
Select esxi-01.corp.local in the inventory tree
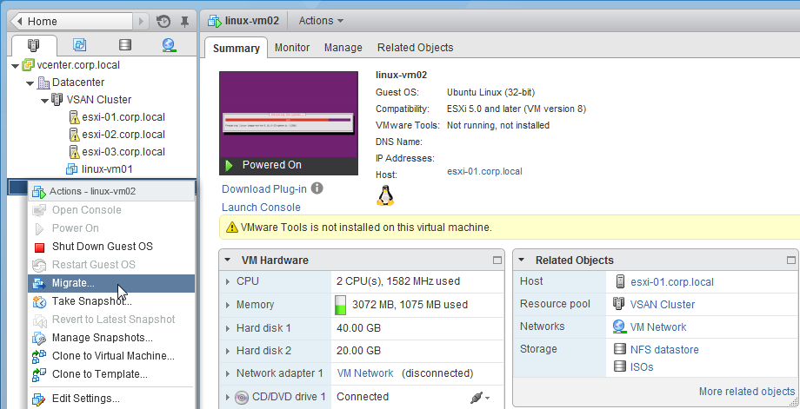[x=123, y=117]
